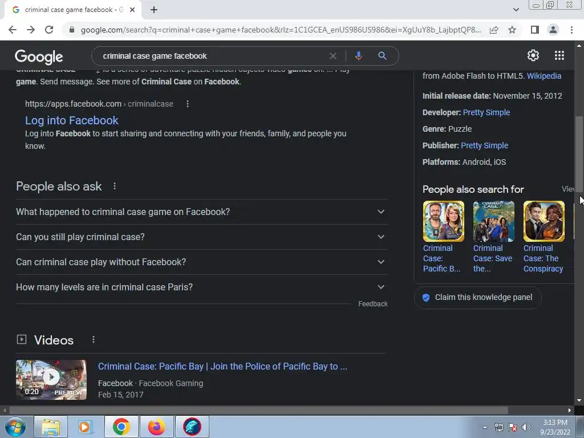
Task: Click the Action Center flag tray icon
Action: click(513, 427)
